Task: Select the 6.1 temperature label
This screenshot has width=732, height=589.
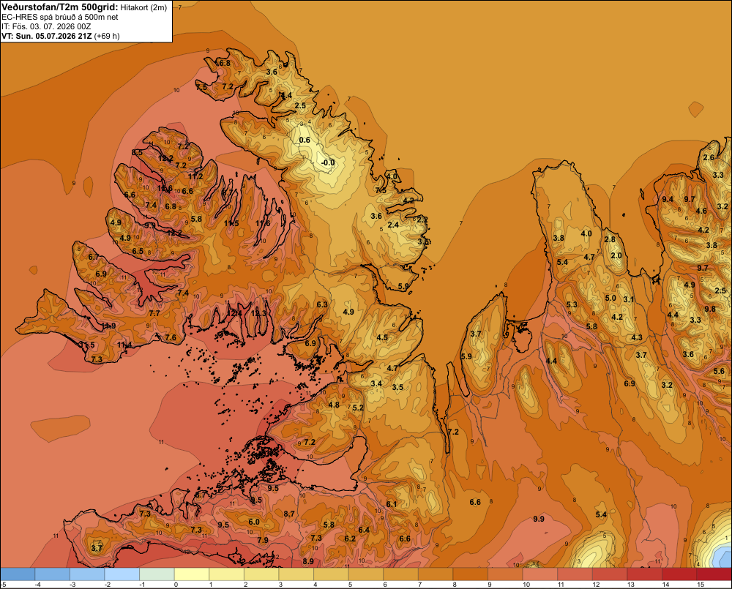Action: click(391, 504)
